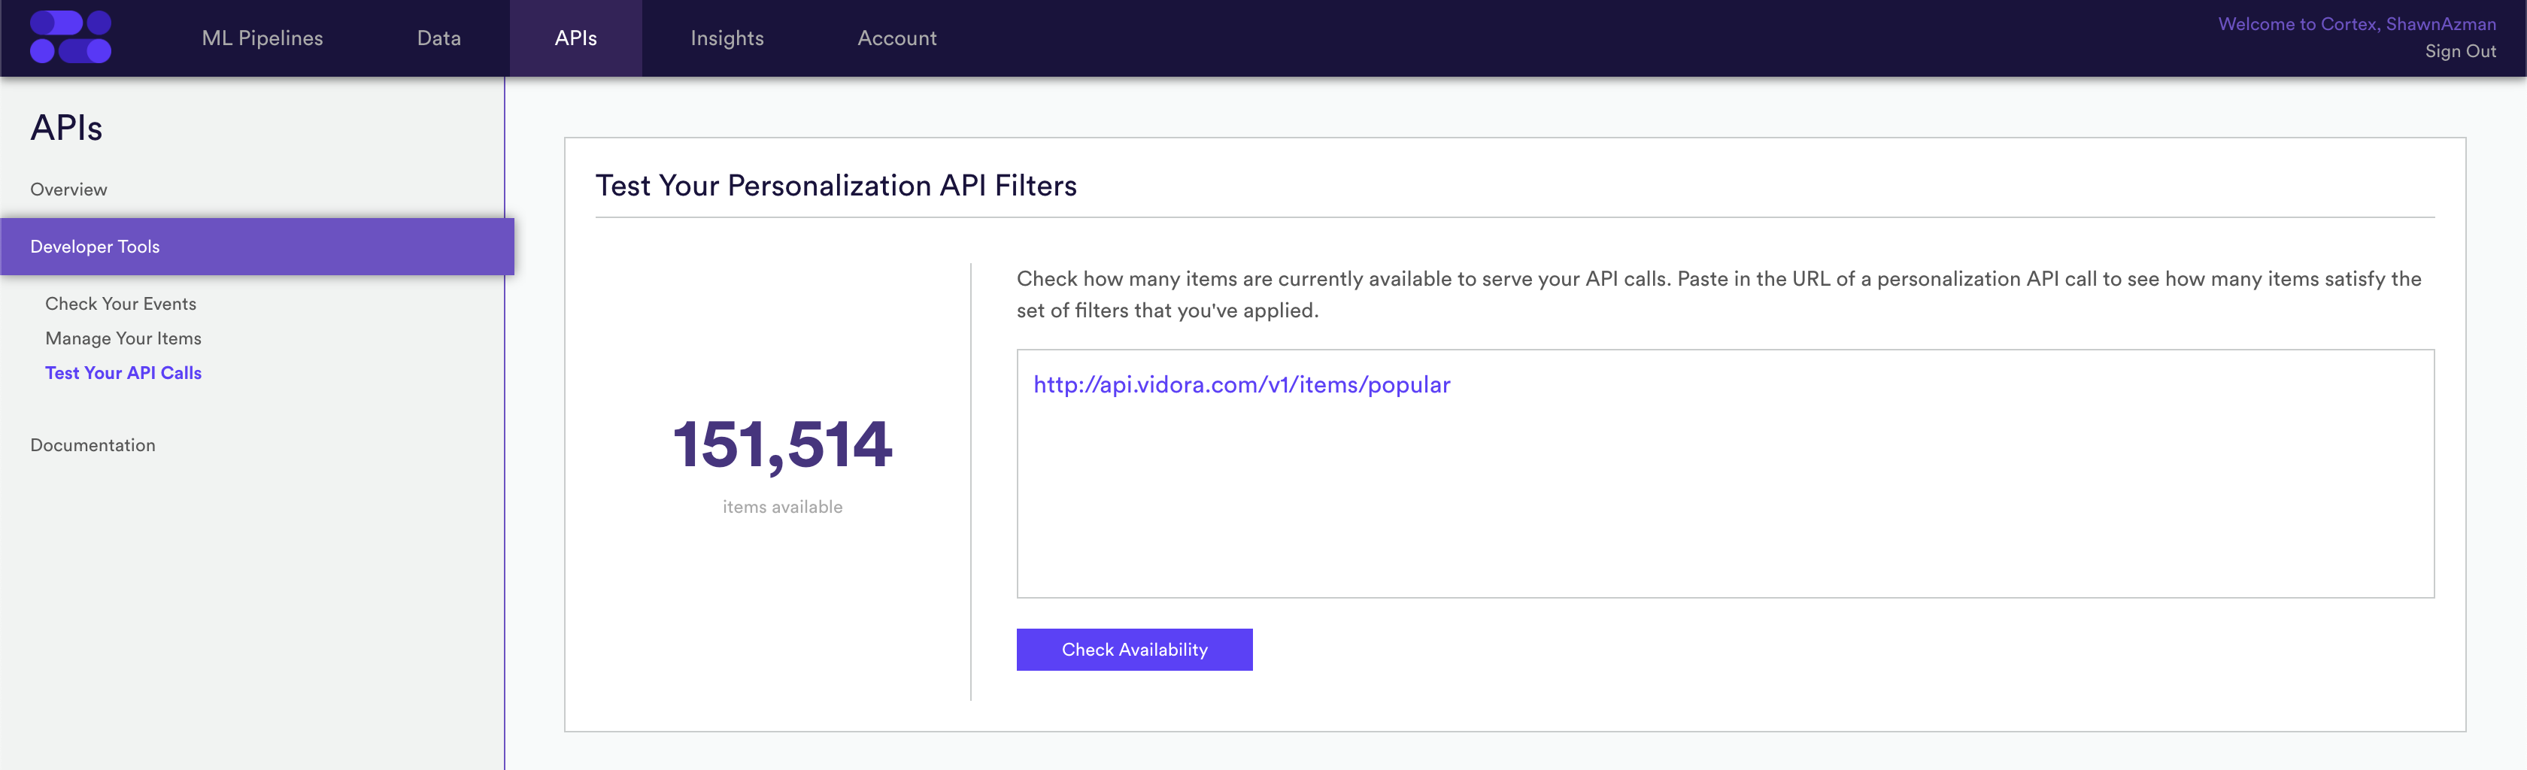Click the Cortex logo icon

tap(71, 38)
